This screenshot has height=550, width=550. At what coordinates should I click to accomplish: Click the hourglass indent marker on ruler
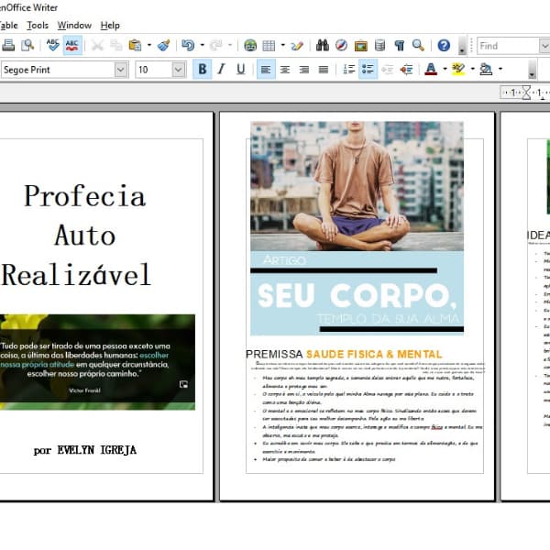(526, 93)
